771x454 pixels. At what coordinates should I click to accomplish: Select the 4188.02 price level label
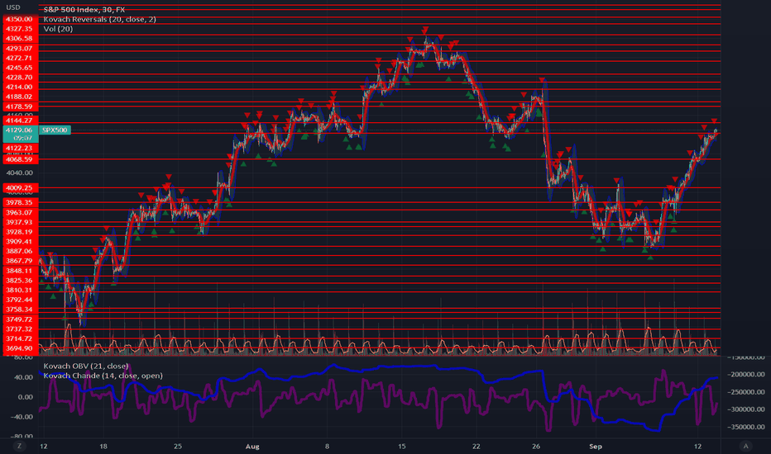coord(20,97)
